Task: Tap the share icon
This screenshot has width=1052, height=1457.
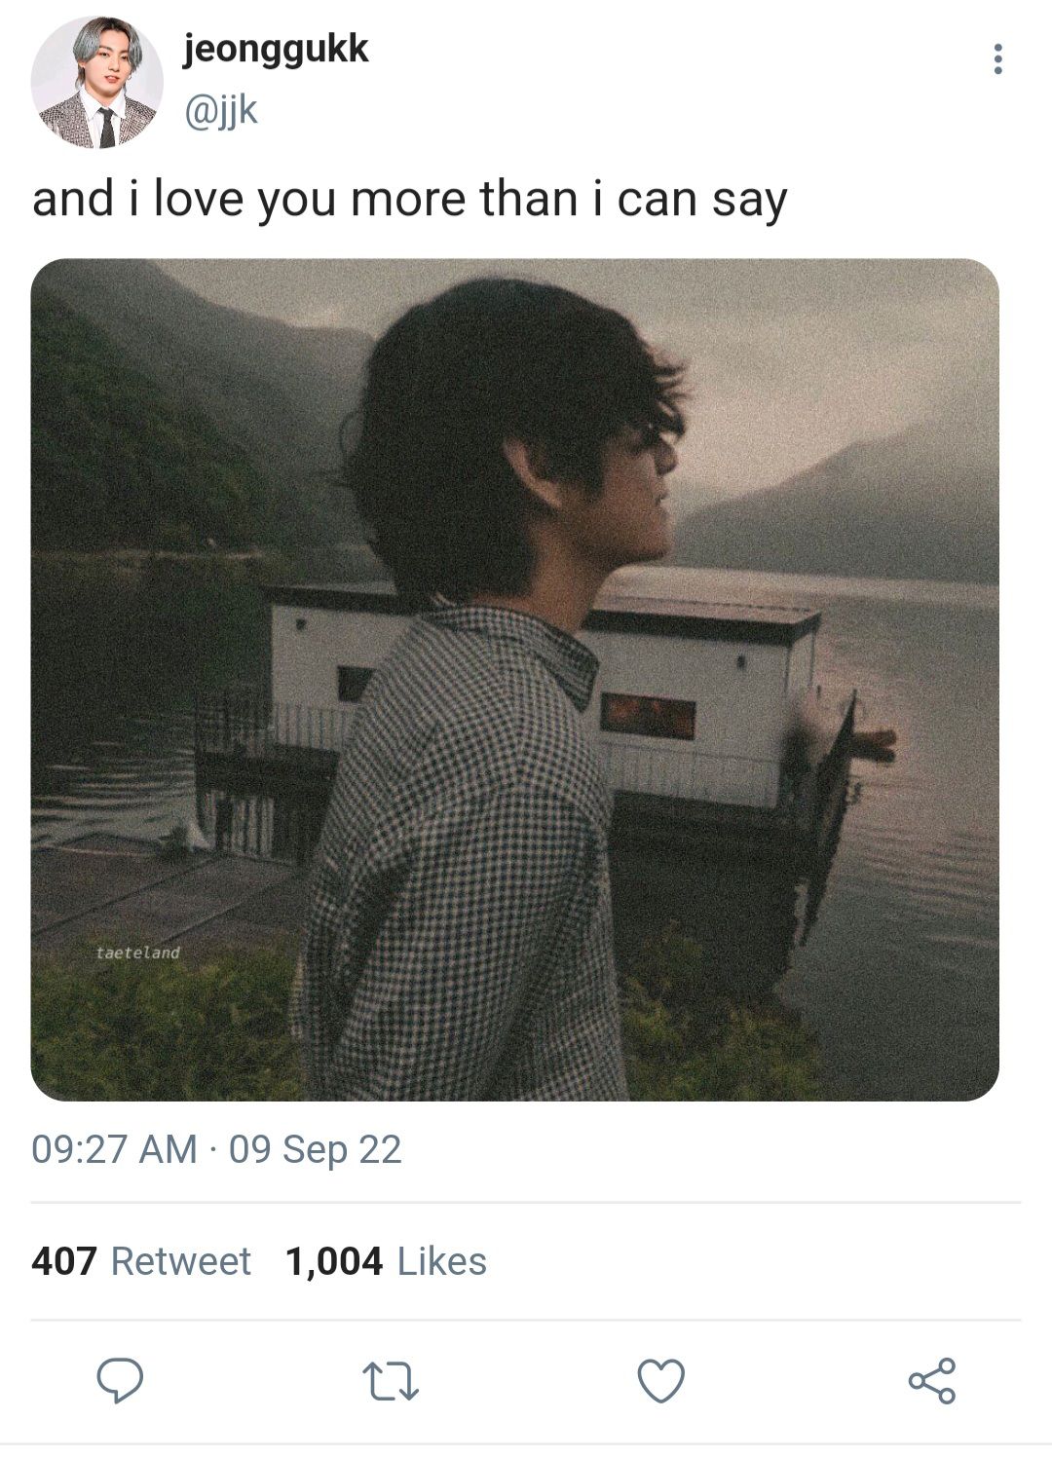Action: (932, 1380)
